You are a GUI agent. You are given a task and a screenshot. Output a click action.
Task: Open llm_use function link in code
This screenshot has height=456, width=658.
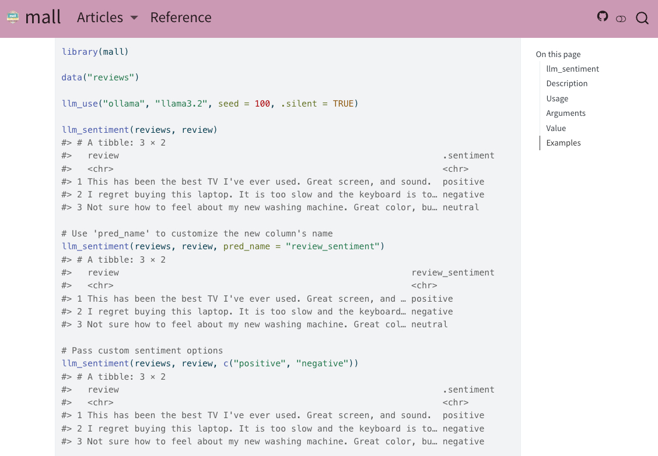pyautogui.click(x=79, y=104)
